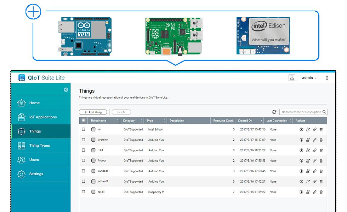Select Things in the sidebar

[41, 131]
